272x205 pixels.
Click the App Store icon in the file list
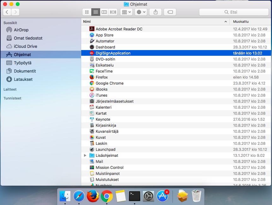(x=92, y=35)
